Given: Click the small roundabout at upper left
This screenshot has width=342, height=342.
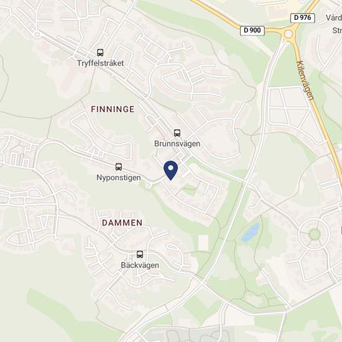Looking at the screenshot, I should pos(37,34).
